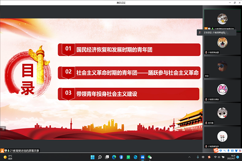Screen dimensions: 242x161
Task: Open the Windows Start menu
Action: [92, 157]
